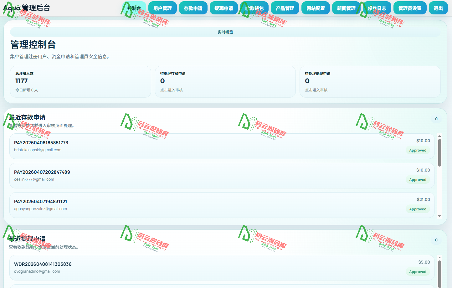Viewport: 452px width, 288px height.
Task: Click 点击进入审核 under 待处理提现申请
Action: click(316, 90)
